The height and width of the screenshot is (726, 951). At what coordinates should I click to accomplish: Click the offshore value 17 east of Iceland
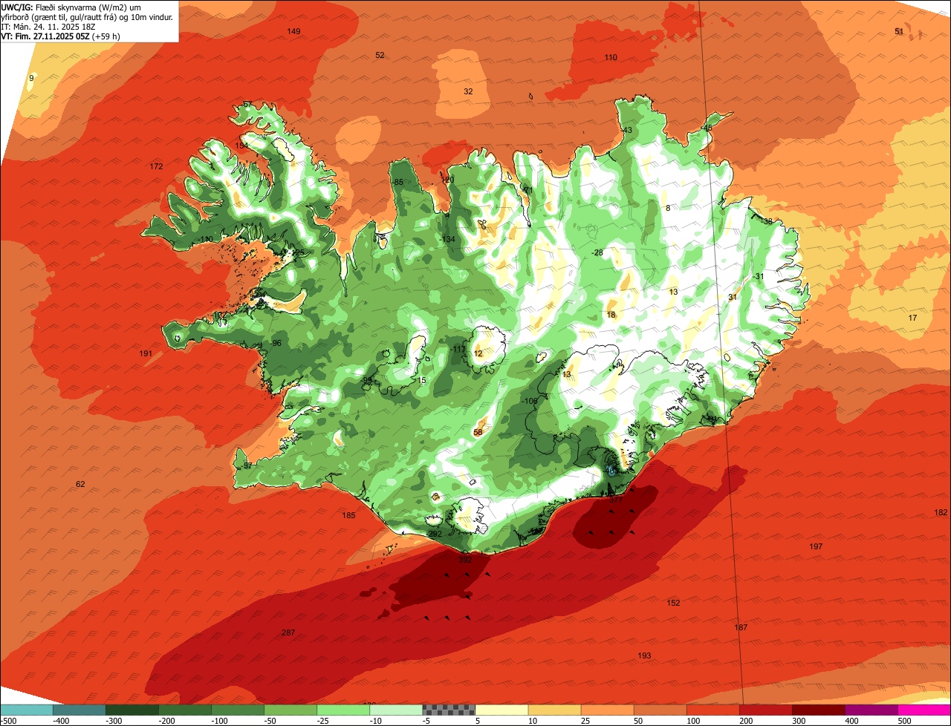(x=913, y=318)
